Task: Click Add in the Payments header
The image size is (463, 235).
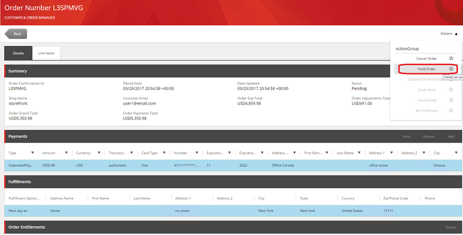Action: [x=450, y=136]
